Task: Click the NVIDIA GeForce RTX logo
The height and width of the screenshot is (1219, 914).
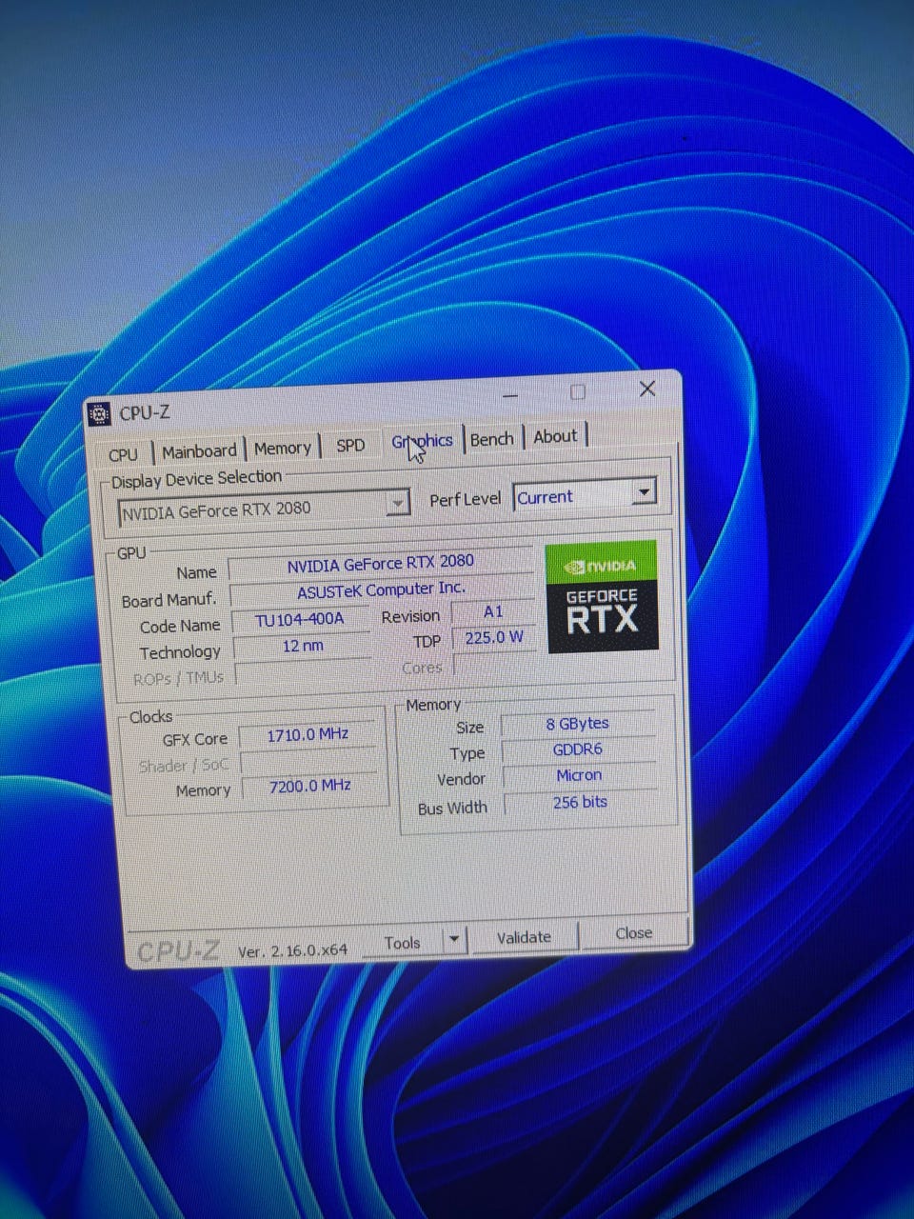Action: [602, 596]
